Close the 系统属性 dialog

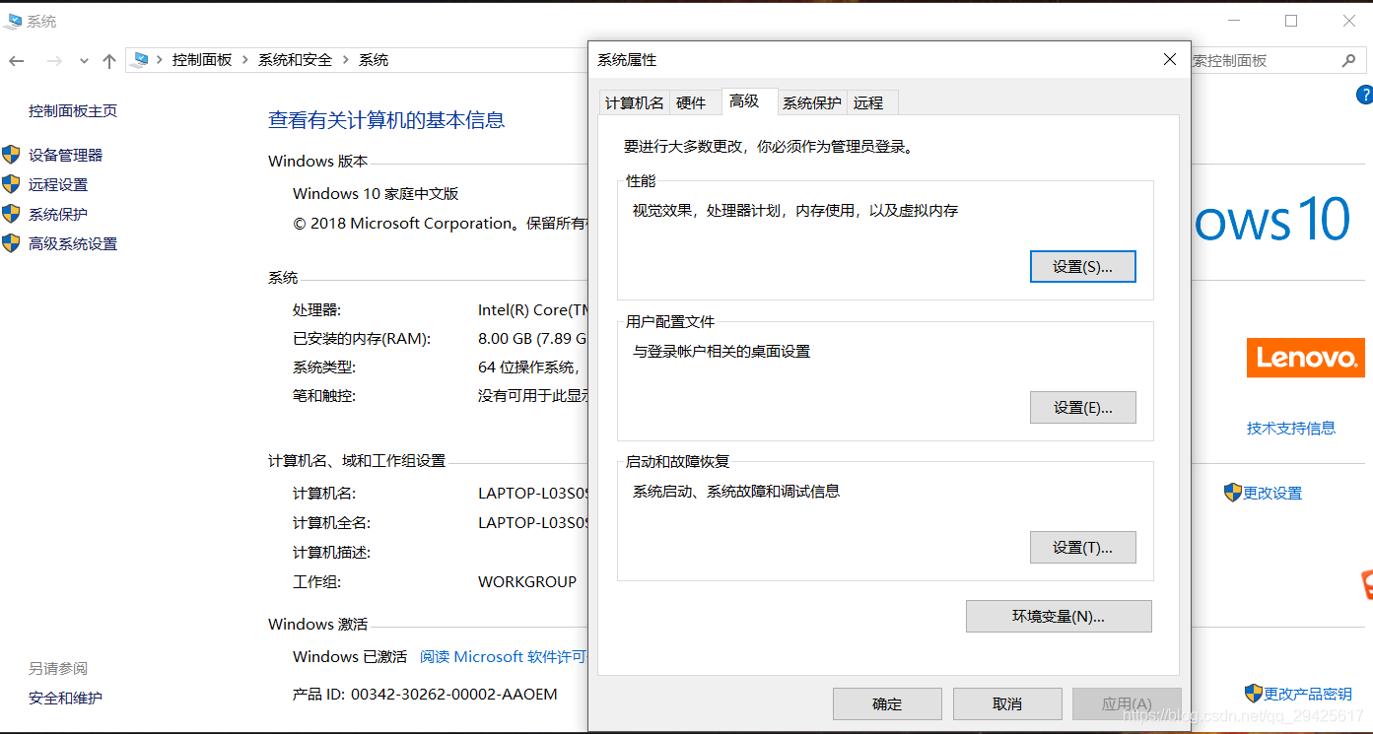click(1169, 59)
